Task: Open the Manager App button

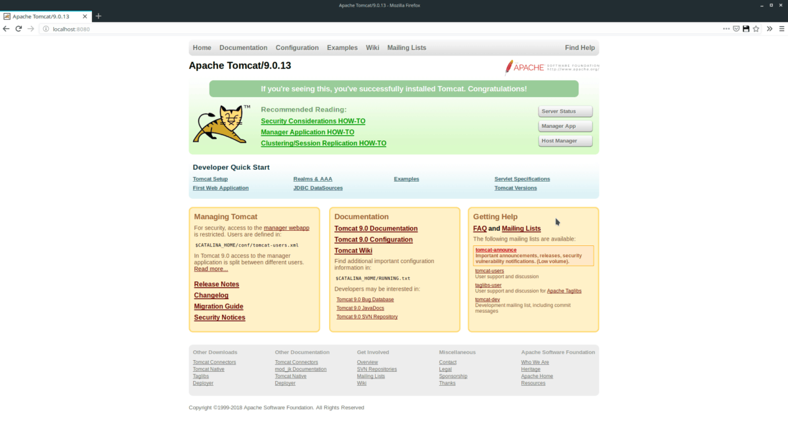Action: 565,126
